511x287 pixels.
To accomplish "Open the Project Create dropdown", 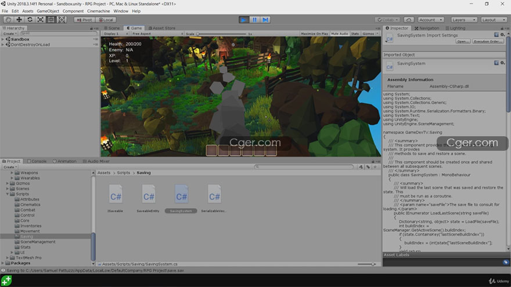I will [9, 167].
